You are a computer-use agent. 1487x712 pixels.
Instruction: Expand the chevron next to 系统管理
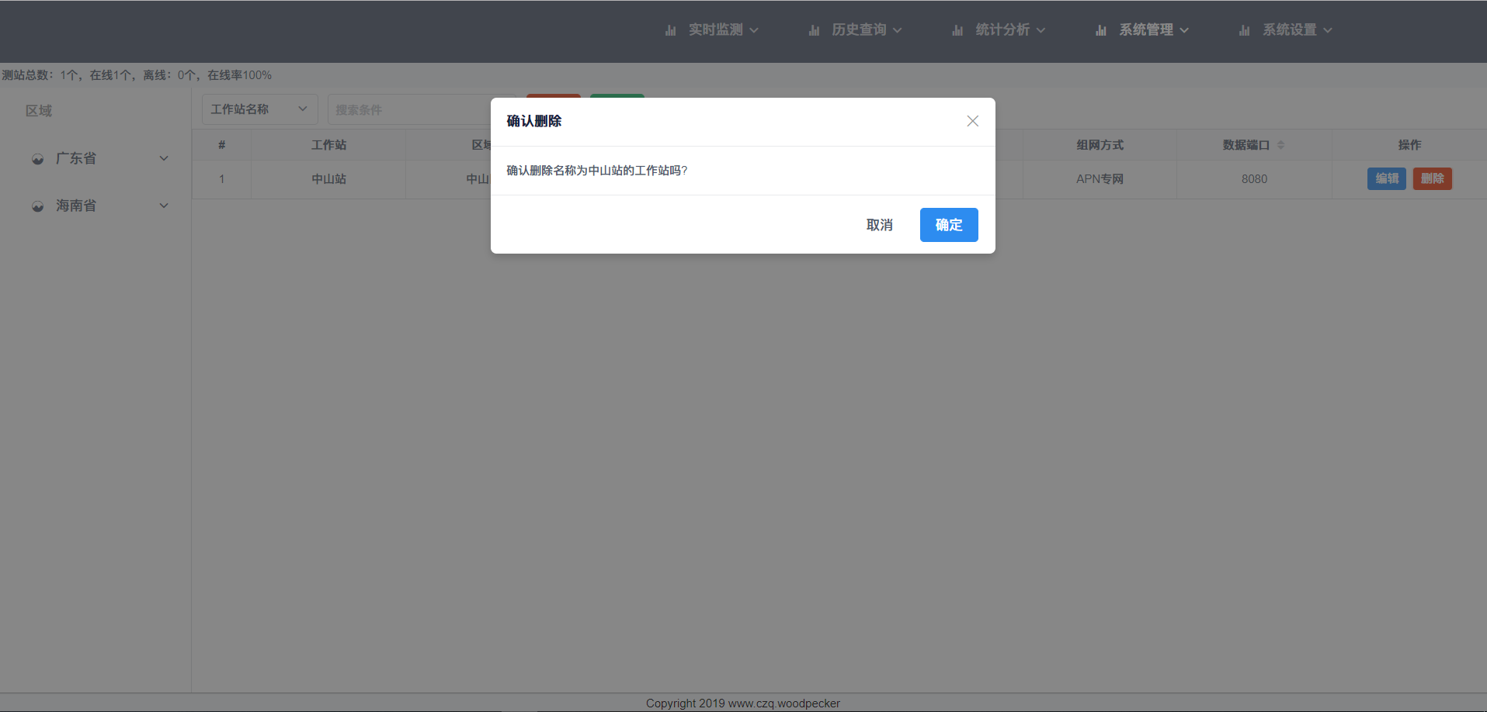[x=1184, y=31]
